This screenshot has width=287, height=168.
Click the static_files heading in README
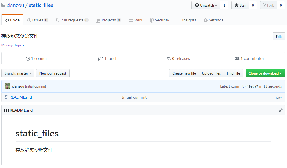click(x=37, y=134)
